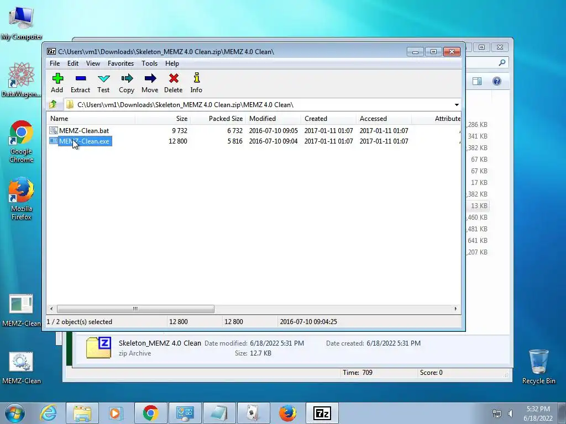The image size is (566, 424).
Task: Sort by the Modified column header
Action: tap(273, 119)
